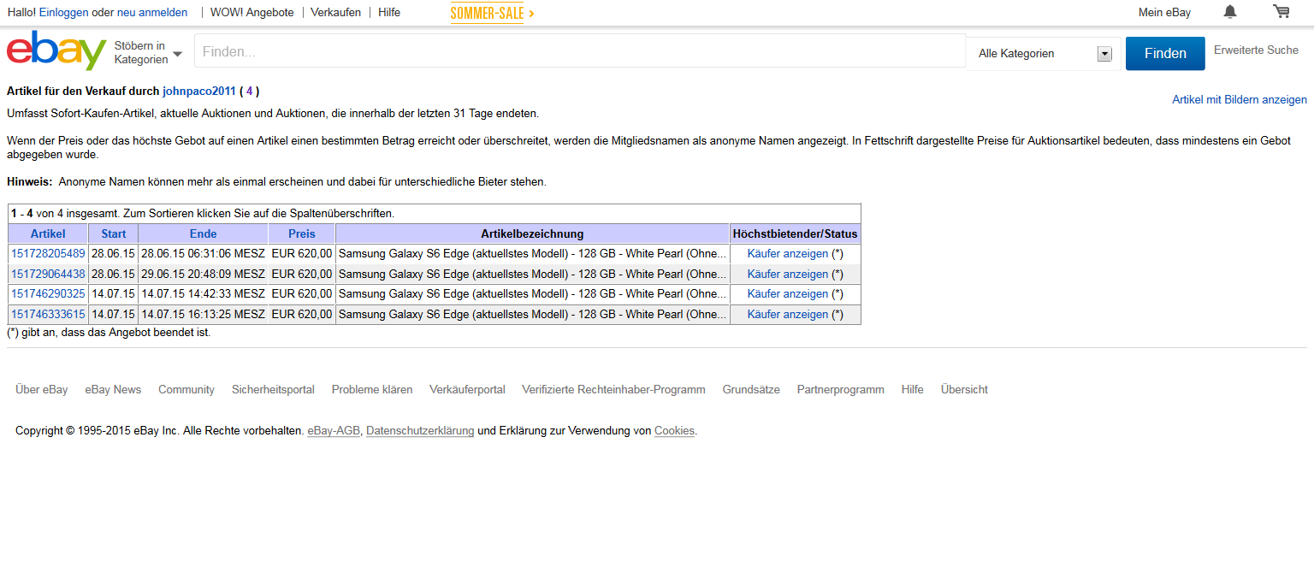Open Hilfe footer link
Viewport: 1314px width, 573px height.
(x=912, y=390)
